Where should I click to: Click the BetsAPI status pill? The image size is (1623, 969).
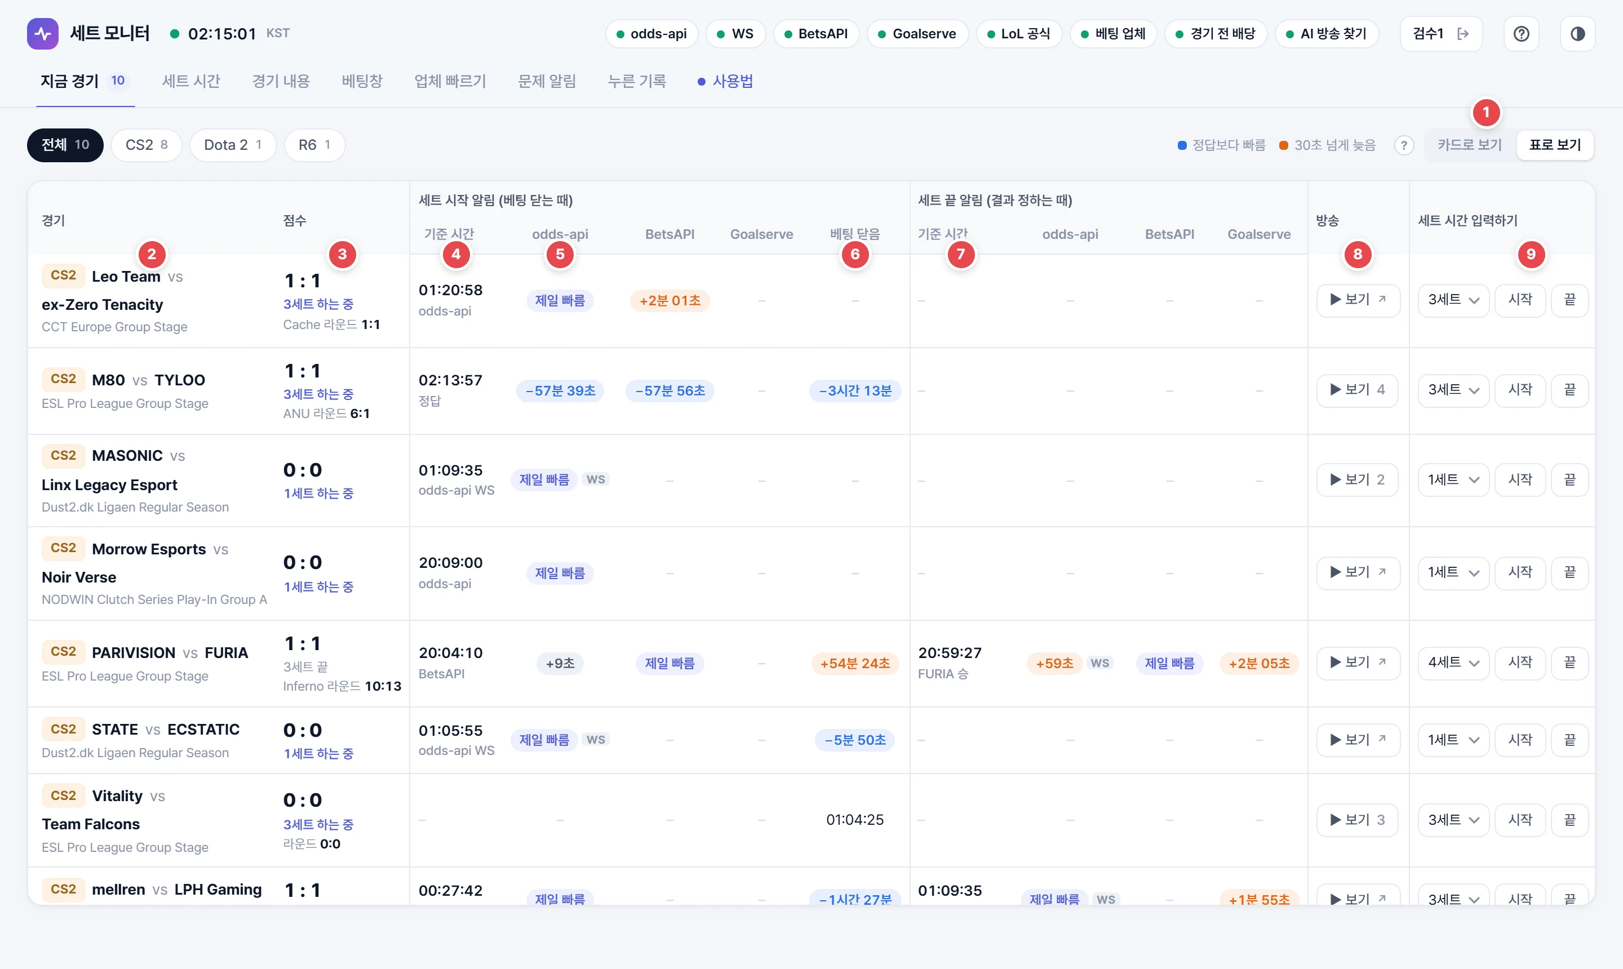click(816, 33)
